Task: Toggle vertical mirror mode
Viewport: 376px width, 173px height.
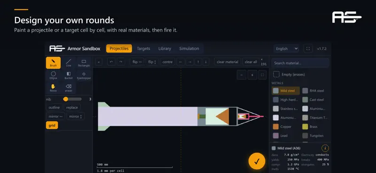Action: pos(75,117)
